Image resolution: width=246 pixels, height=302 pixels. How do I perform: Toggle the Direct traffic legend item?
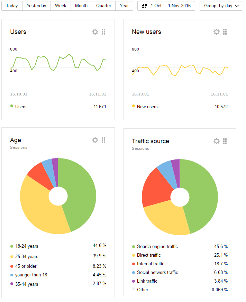coord(149,255)
